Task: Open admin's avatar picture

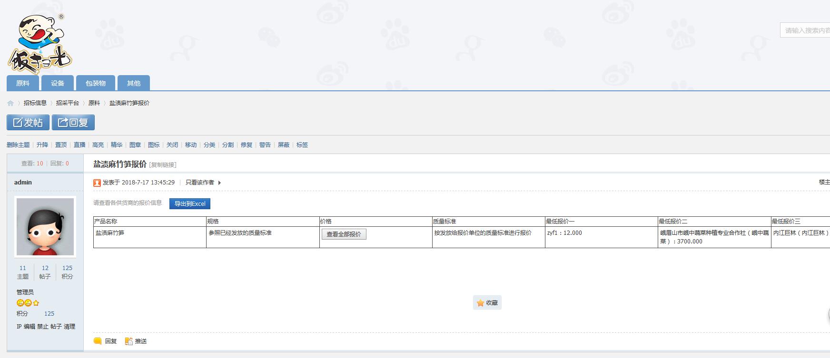Action: click(45, 227)
